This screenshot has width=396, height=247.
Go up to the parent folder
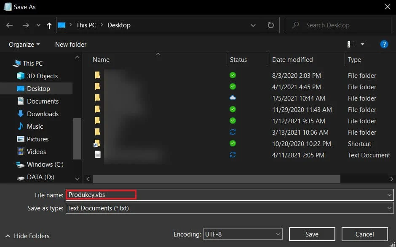pyautogui.click(x=49, y=25)
